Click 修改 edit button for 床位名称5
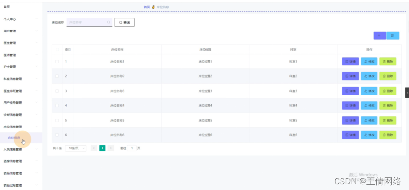 [369, 120]
